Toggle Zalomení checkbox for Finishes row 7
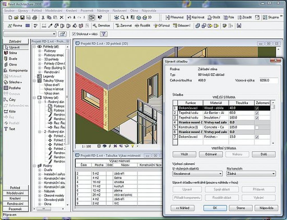Viewport: 287px width, 220px height. tap(257, 137)
